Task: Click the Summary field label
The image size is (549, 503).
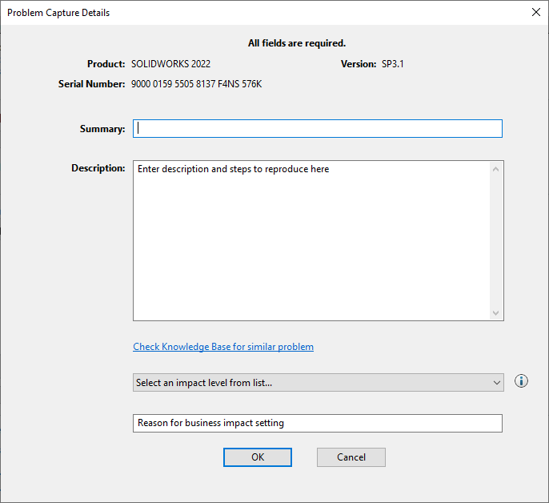Action: tap(102, 129)
